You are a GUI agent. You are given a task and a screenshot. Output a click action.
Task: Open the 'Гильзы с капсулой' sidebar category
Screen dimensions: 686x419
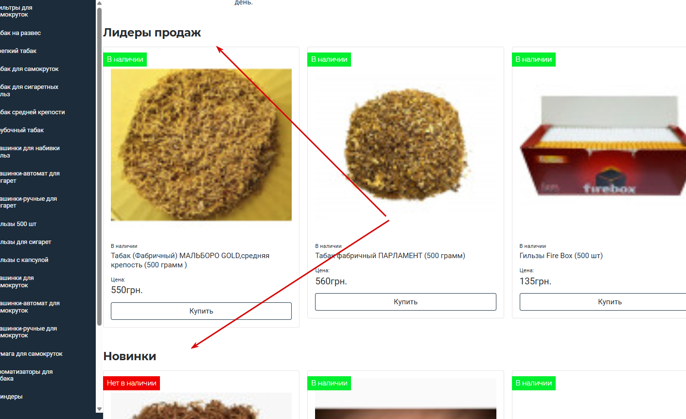pos(24,260)
